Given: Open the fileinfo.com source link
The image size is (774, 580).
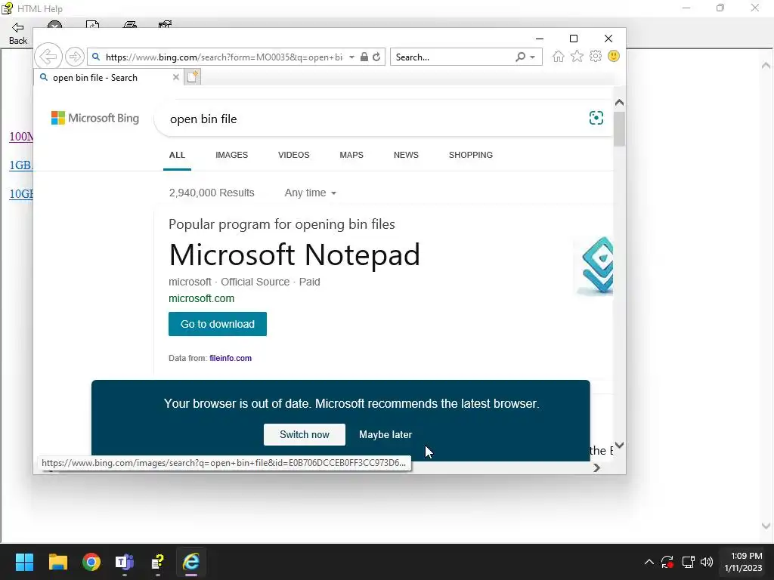Looking at the screenshot, I should 231,358.
